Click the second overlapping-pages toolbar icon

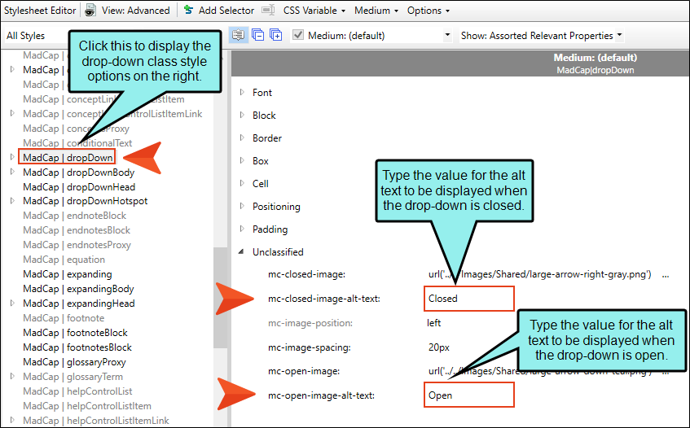click(x=257, y=35)
